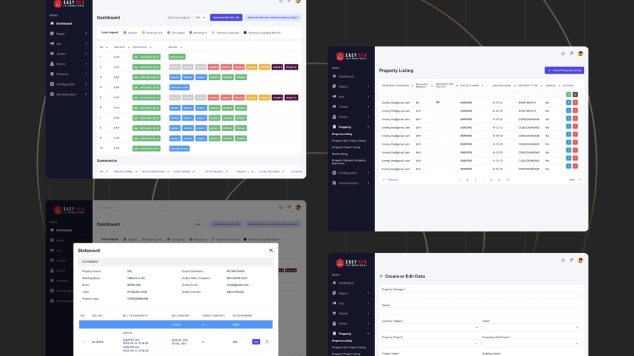Open the DAL project filter in top-left Dashboard

coord(199,17)
